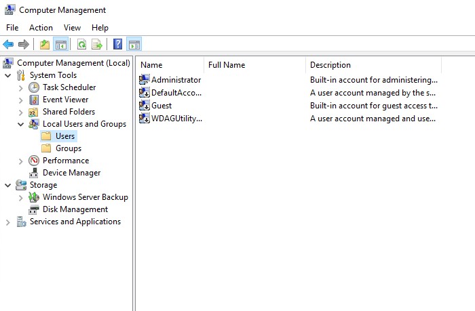Screen dimensions: 475x311
Task: Click the Forward arrow toolbar icon
Action: click(x=23, y=45)
